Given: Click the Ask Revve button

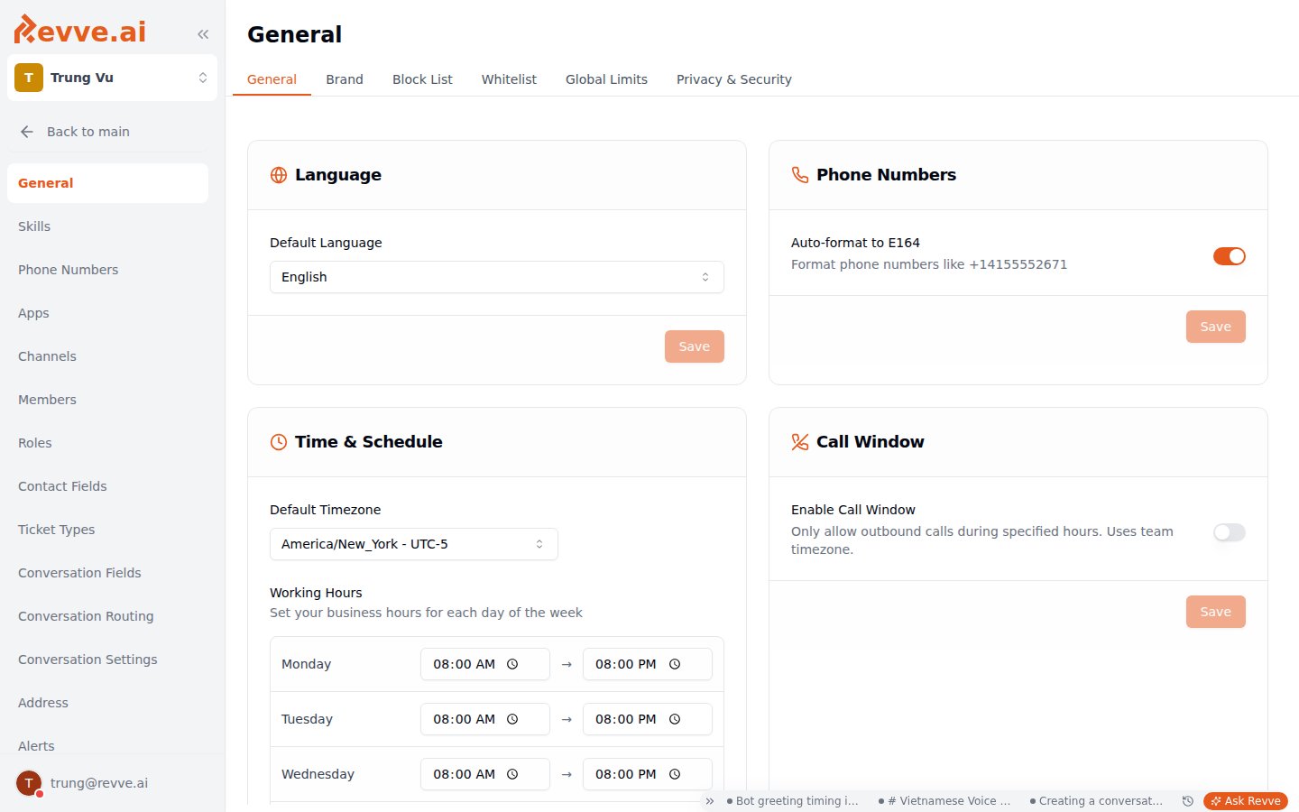Looking at the screenshot, I should coord(1246,801).
